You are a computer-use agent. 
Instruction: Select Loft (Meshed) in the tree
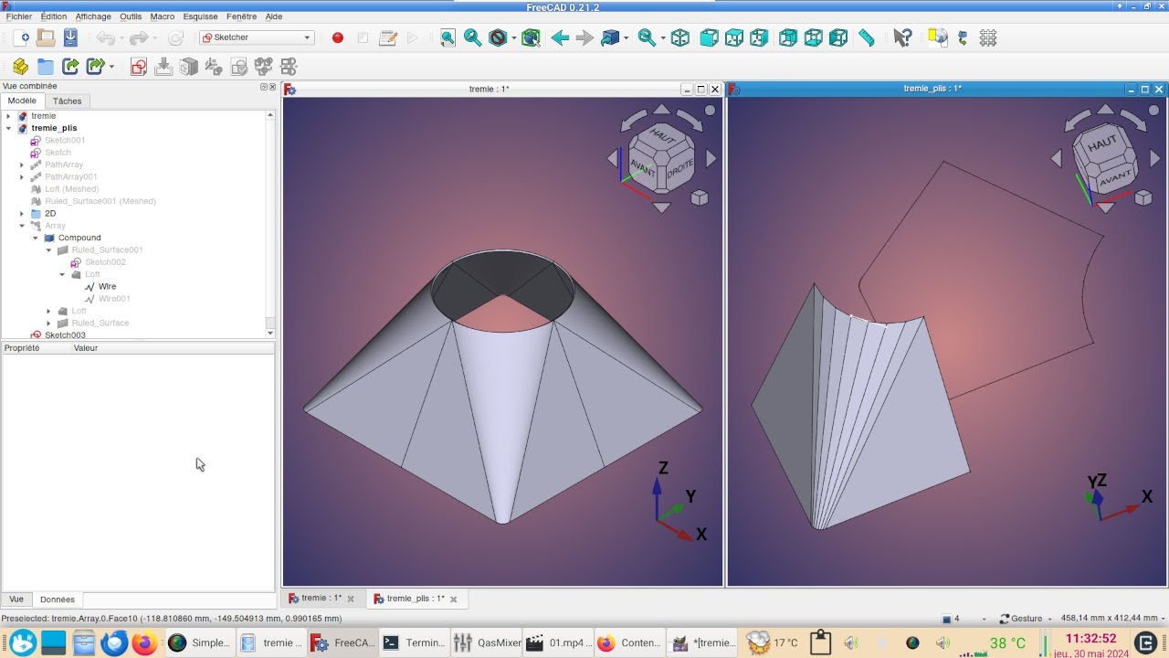(71, 189)
